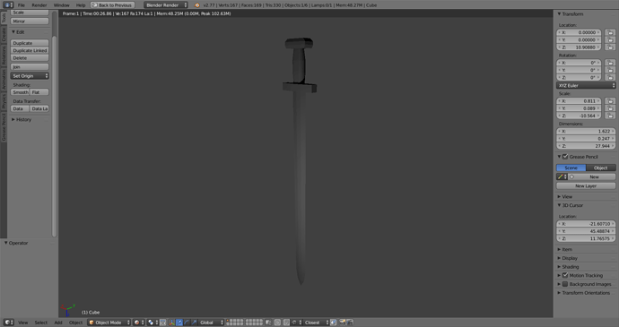Click the first block of layer buttons
Screen dimensions: 619x327
[235, 323]
